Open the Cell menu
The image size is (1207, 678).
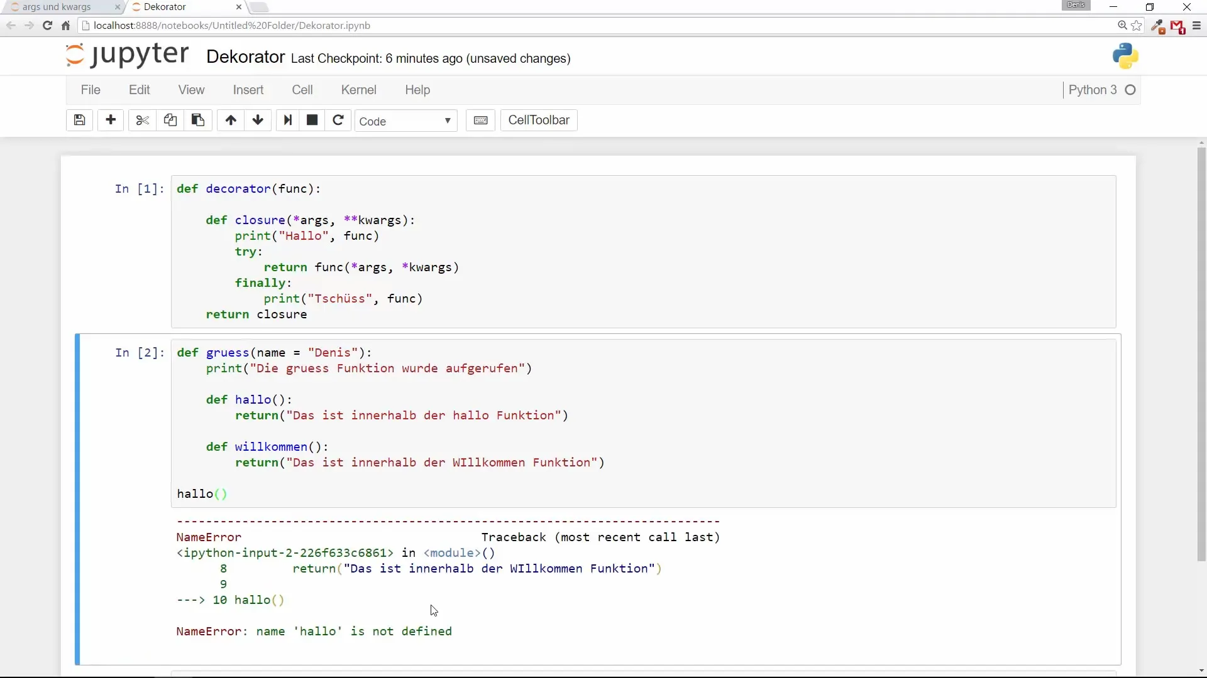[x=302, y=90]
